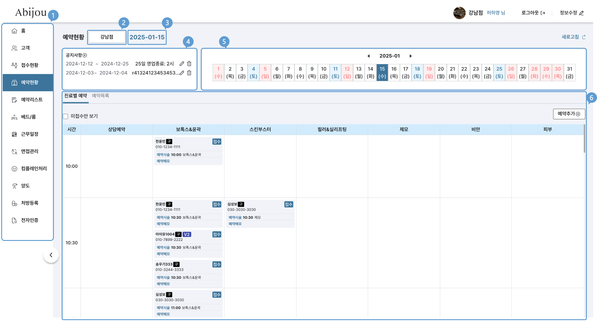Viewport: 597px width, 327px height.
Task: Go to previous month in calendar
Action: pyautogui.click(x=368, y=56)
